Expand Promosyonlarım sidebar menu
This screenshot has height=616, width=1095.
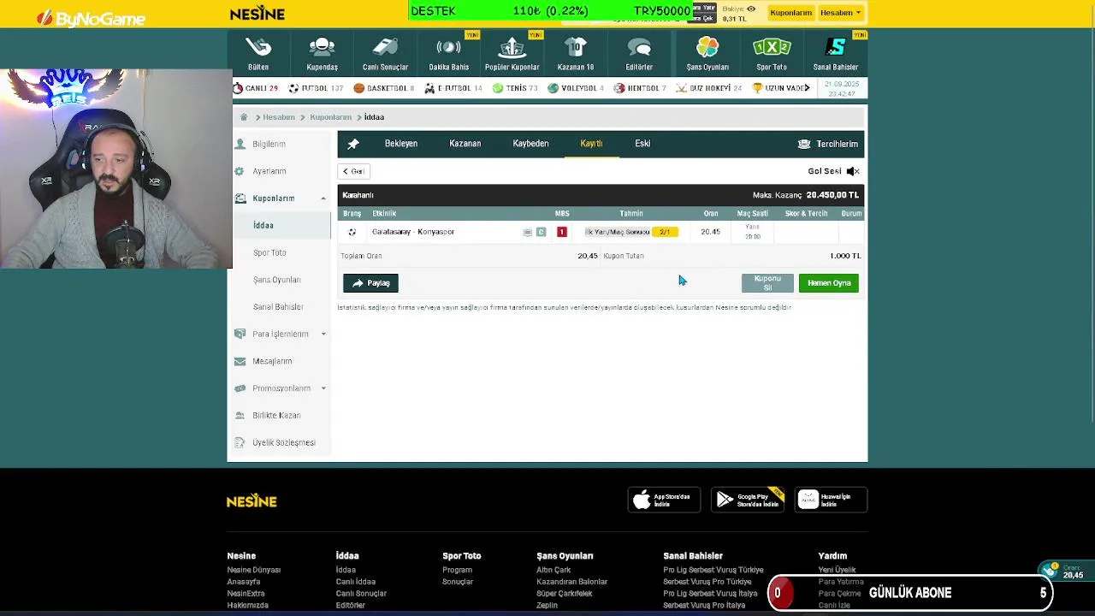(323, 388)
